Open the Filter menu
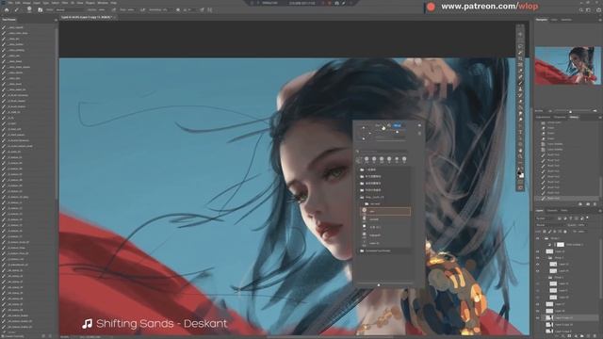 65,3
